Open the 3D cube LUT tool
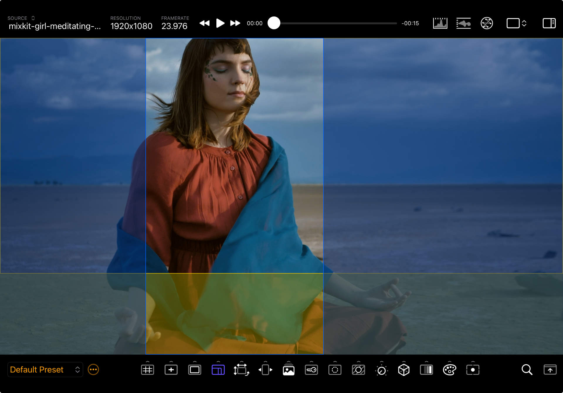This screenshot has height=393, width=563. pos(403,370)
